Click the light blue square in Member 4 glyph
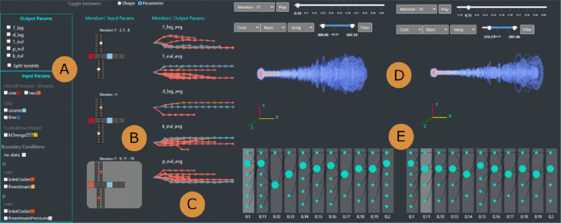 tap(110, 120)
